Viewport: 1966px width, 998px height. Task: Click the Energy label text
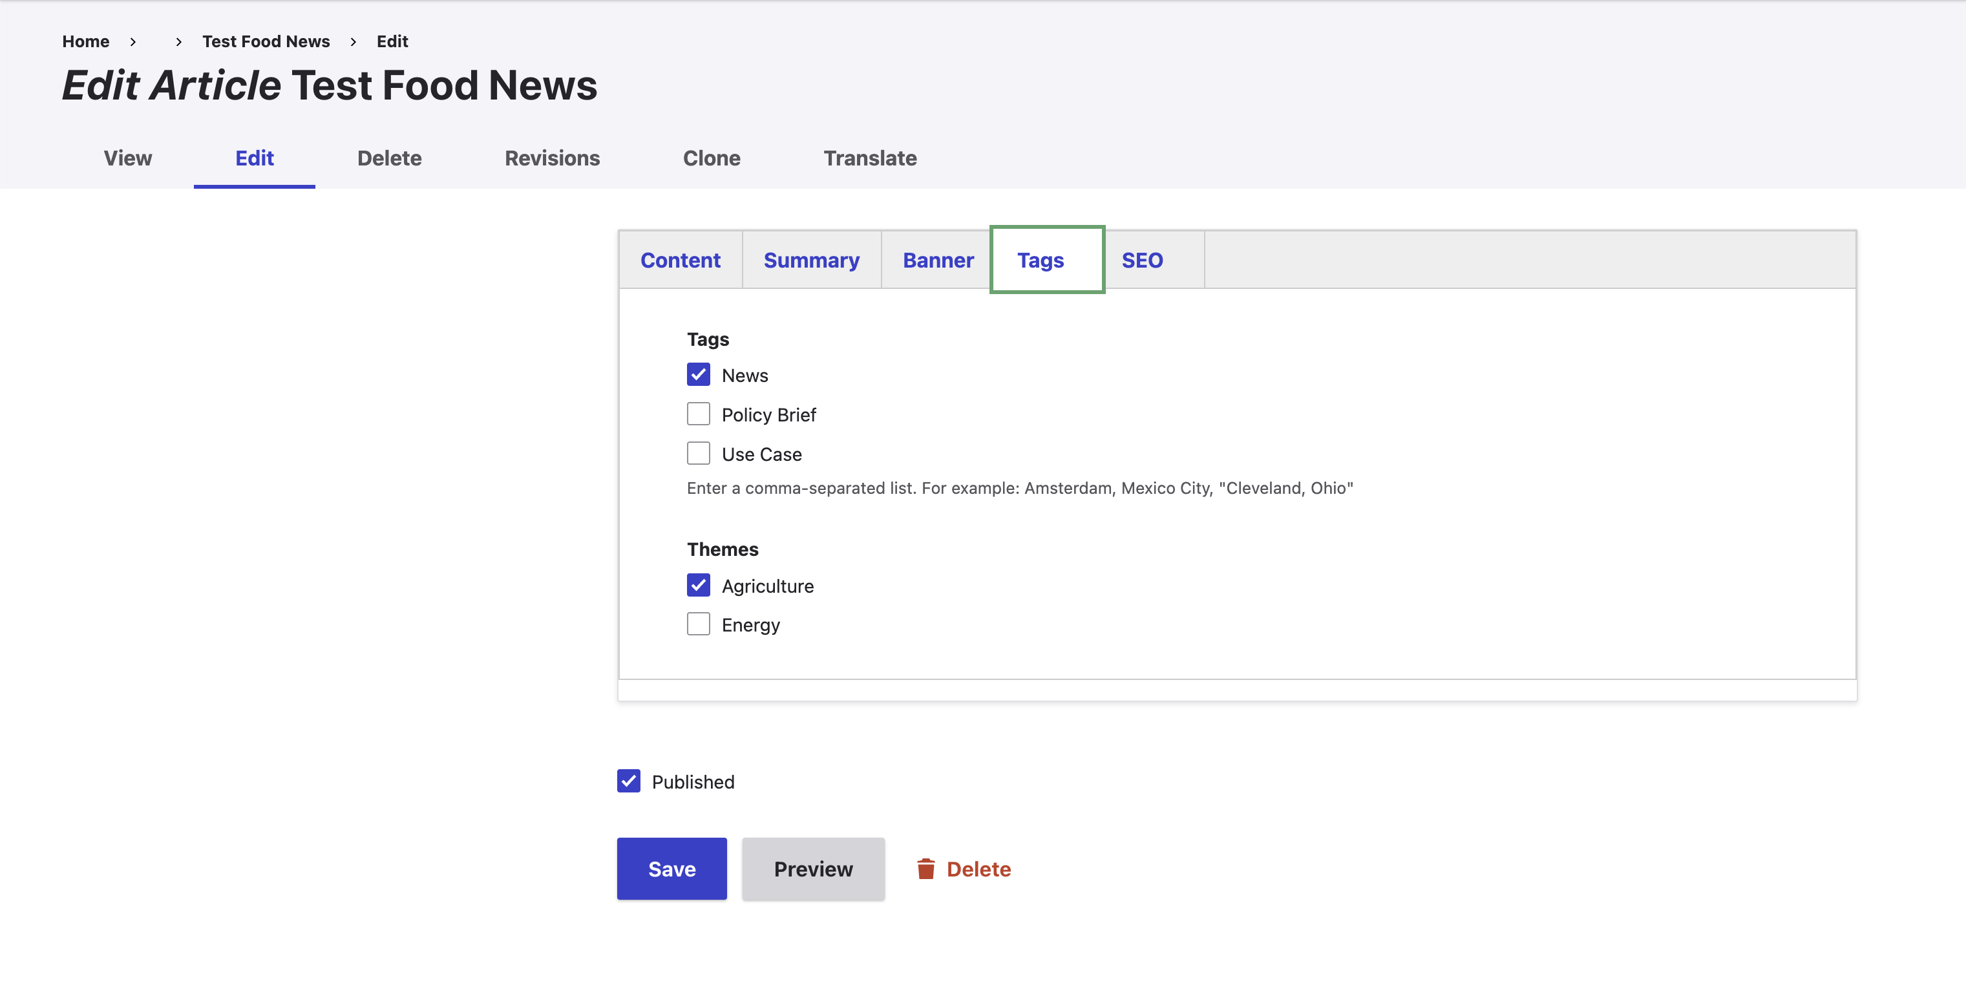pos(750,626)
